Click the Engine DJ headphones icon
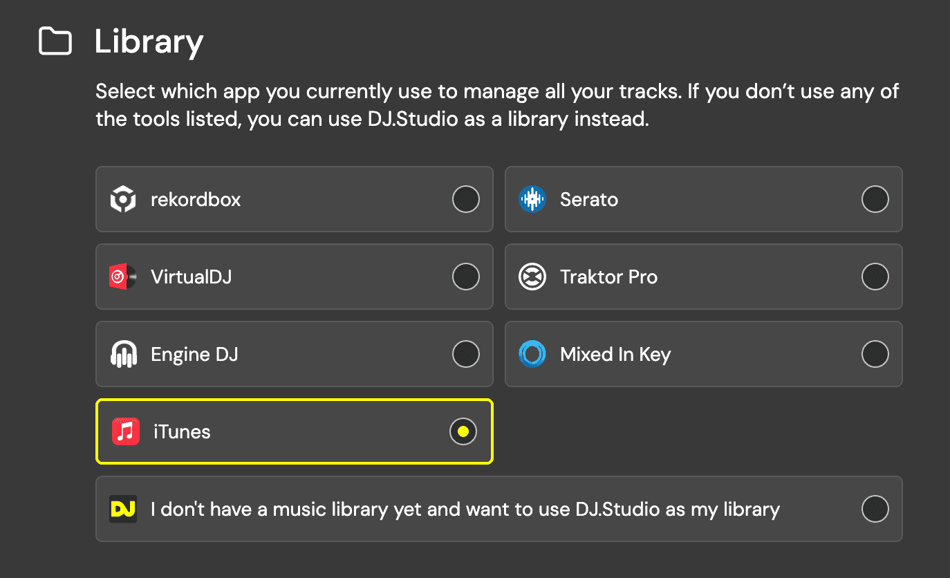Viewport: 950px width, 578px height. pos(125,354)
